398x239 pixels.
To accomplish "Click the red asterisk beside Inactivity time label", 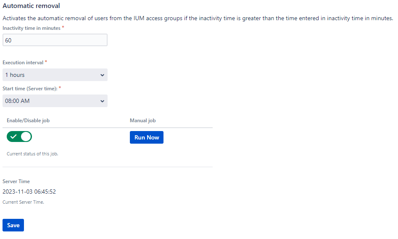I will [x=63, y=28].
